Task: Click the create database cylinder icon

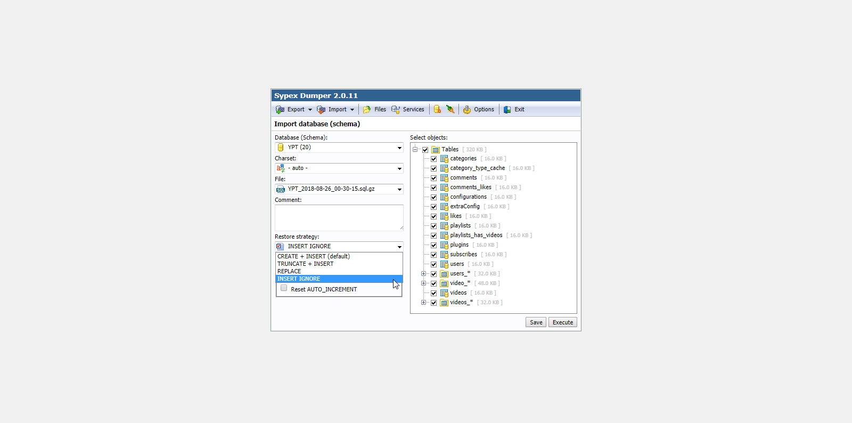Action: pos(437,109)
